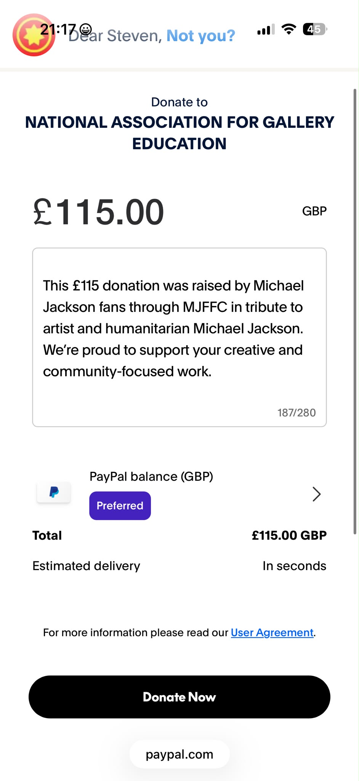Viewport: 359px width, 781px height.
Task: Tap the paypal.com address pill
Action: click(x=179, y=754)
